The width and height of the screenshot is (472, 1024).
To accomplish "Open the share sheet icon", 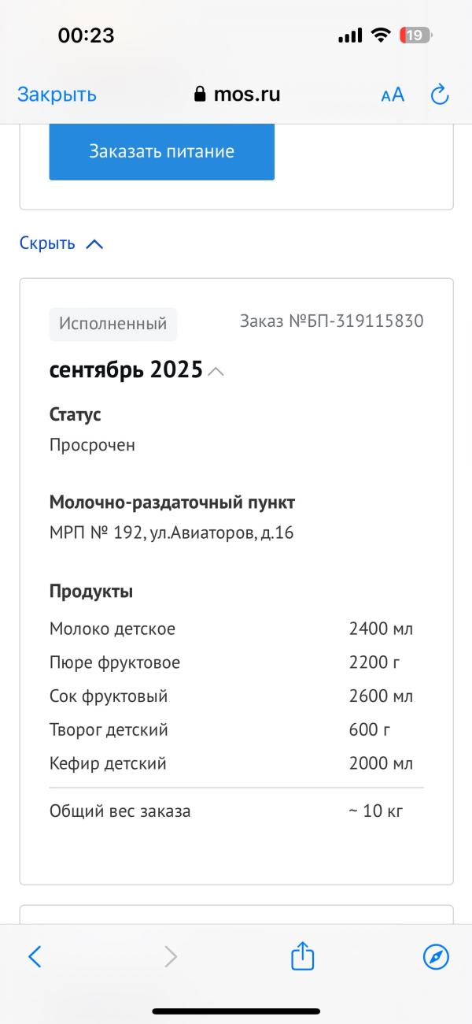I will pyautogui.click(x=303, y=957).
